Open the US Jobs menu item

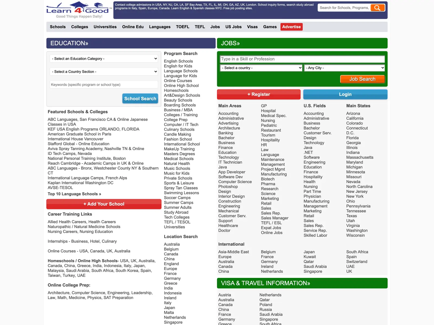point(233,27)
